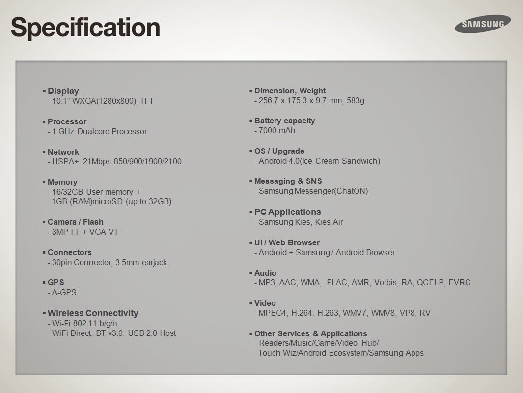Select the "Audio" heading

click(265, 273)
